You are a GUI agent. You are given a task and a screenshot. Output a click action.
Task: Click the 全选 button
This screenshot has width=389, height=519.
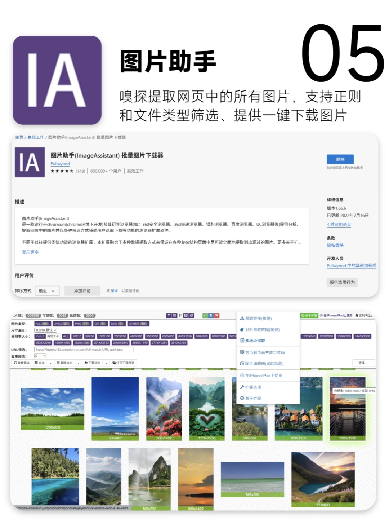click(x=40, y=363)
